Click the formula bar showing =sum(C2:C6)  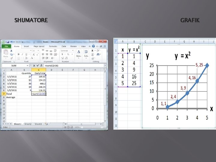click(x=74, y=66)
